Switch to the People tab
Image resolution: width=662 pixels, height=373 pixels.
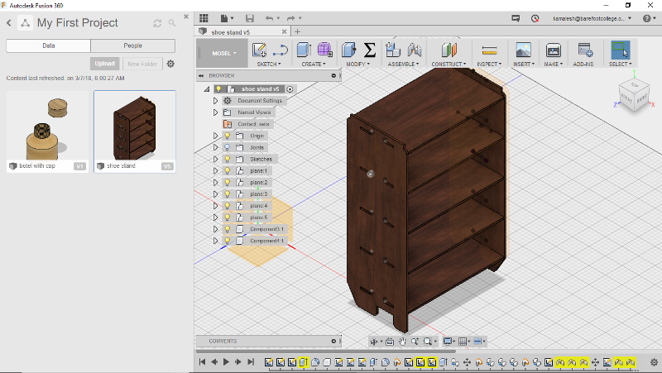(x=132, y=46)
